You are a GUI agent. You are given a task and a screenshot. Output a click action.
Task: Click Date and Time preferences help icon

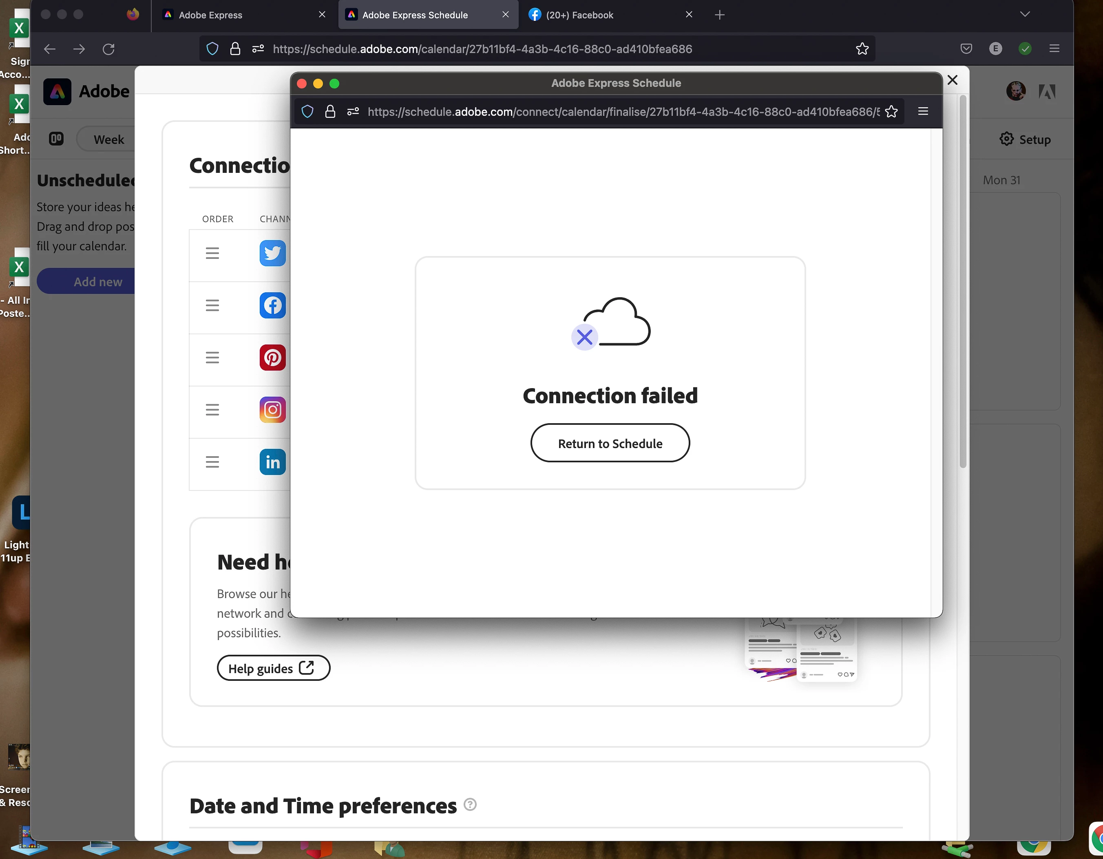470,805
